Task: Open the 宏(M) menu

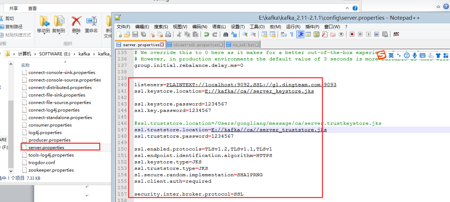Action: 275,26
